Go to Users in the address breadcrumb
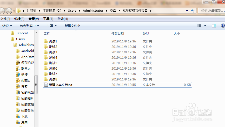Viewport: 225px width, 127px height. tap(72, 11)
